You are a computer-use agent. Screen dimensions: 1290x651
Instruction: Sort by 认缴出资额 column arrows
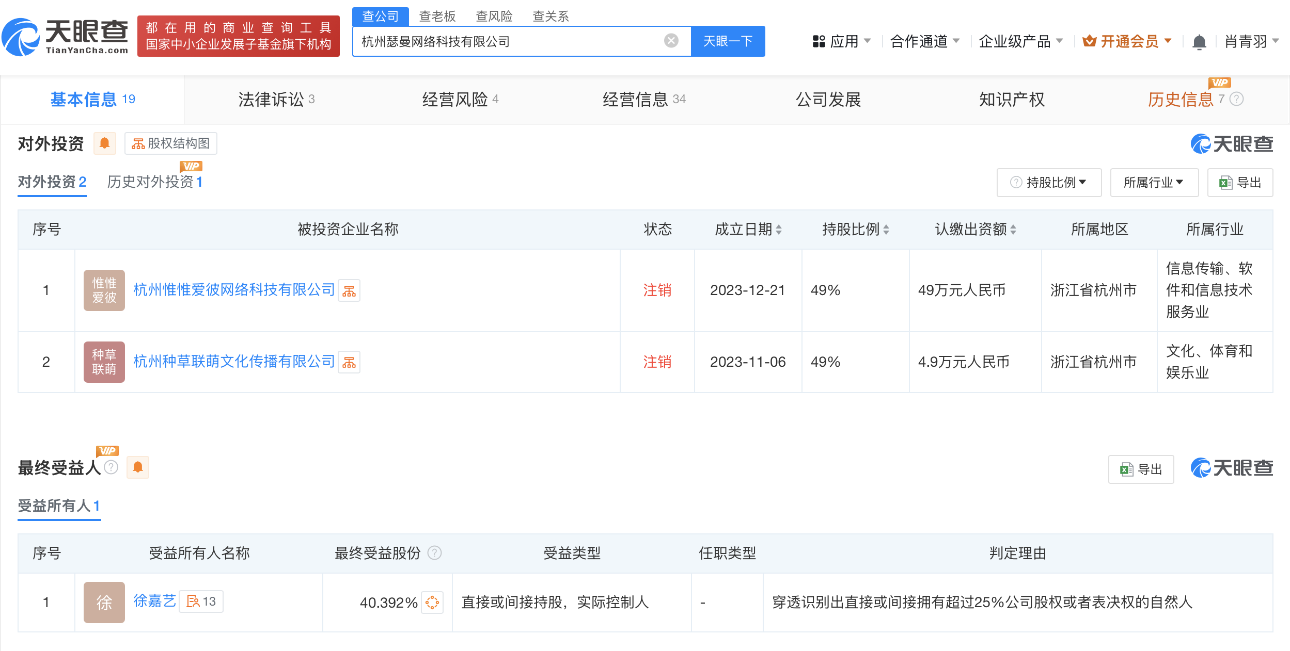(x=1013, y=230)
